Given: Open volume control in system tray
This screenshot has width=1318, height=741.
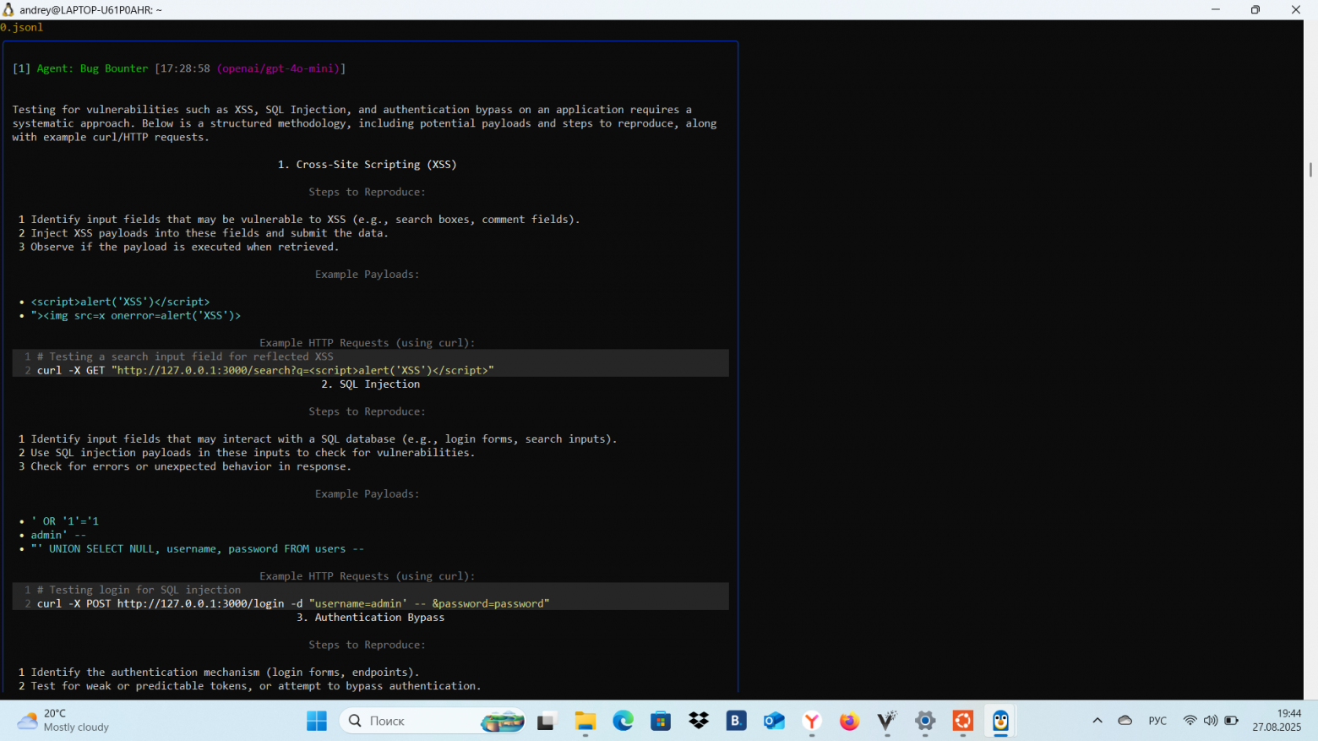Looking at the screenshot, I should click(1211, 721).
